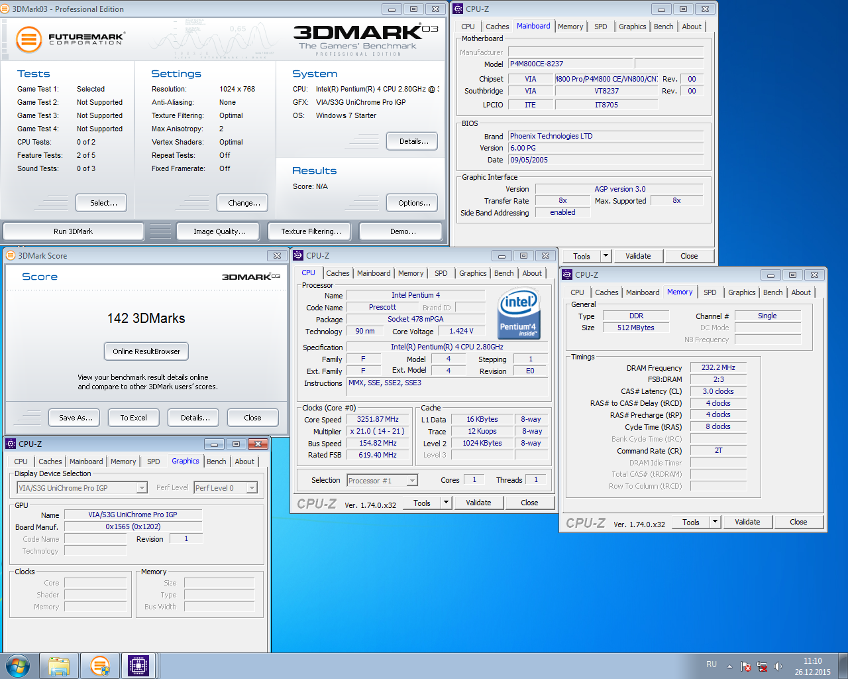
Task: Click the RU language indicator
Action: point(711,664)
